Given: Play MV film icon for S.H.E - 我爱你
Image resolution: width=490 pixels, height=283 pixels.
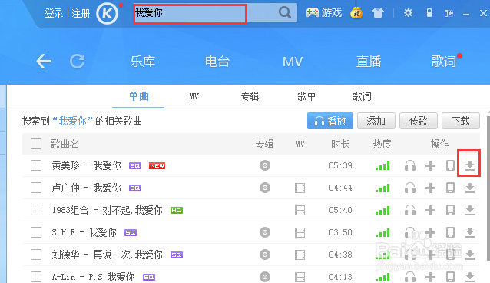Looking at the screenshot, I should (x=300, y=232).
